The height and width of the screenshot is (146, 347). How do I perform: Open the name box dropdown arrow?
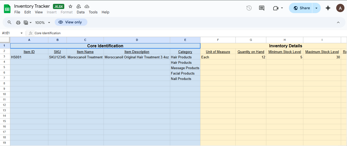pos(22,33)
